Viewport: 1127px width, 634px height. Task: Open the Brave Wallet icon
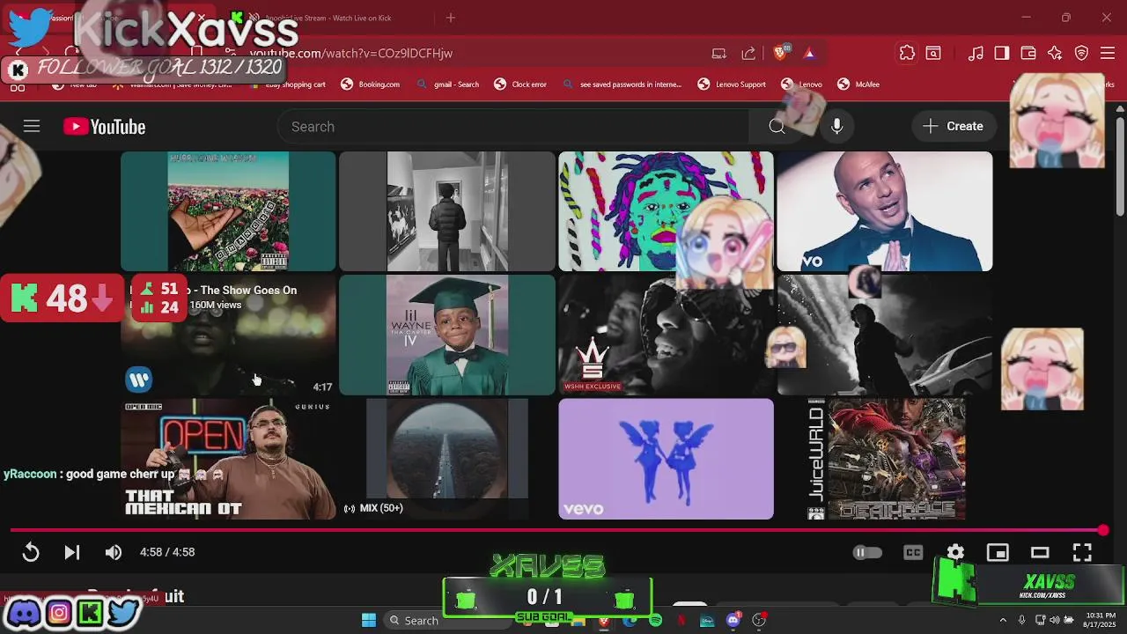pos(1028,53)
